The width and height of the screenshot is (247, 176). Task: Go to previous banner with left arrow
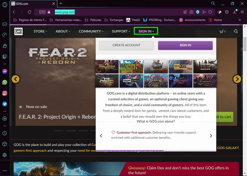pyautogui.click(x=16, y=79)
